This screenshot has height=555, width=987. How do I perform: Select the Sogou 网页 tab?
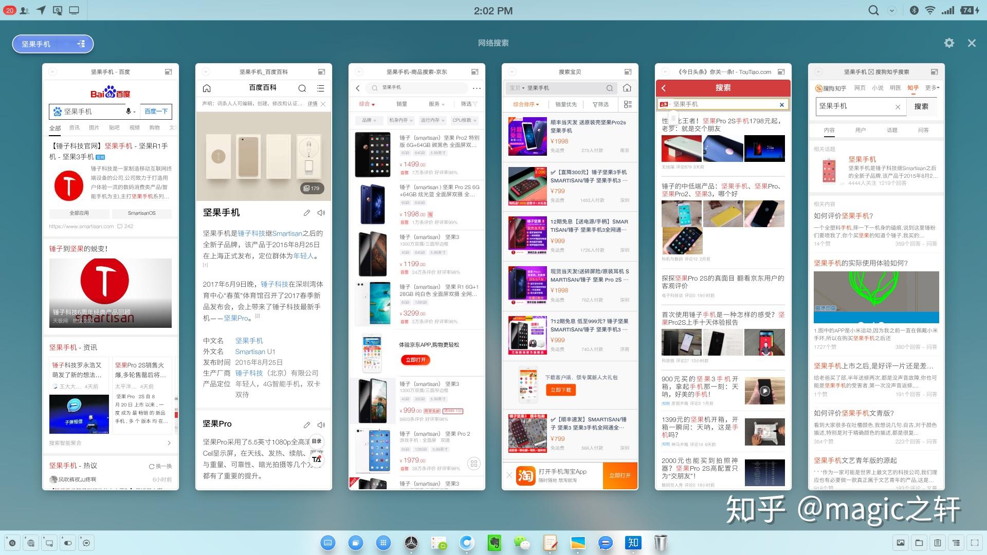[x=860, y=88]
